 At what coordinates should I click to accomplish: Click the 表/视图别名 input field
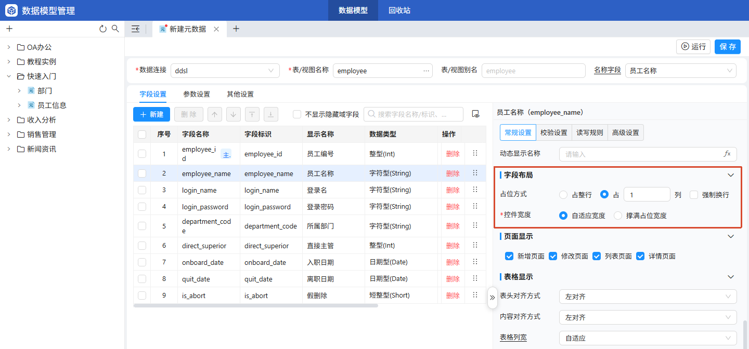click(x=534, y=71)
